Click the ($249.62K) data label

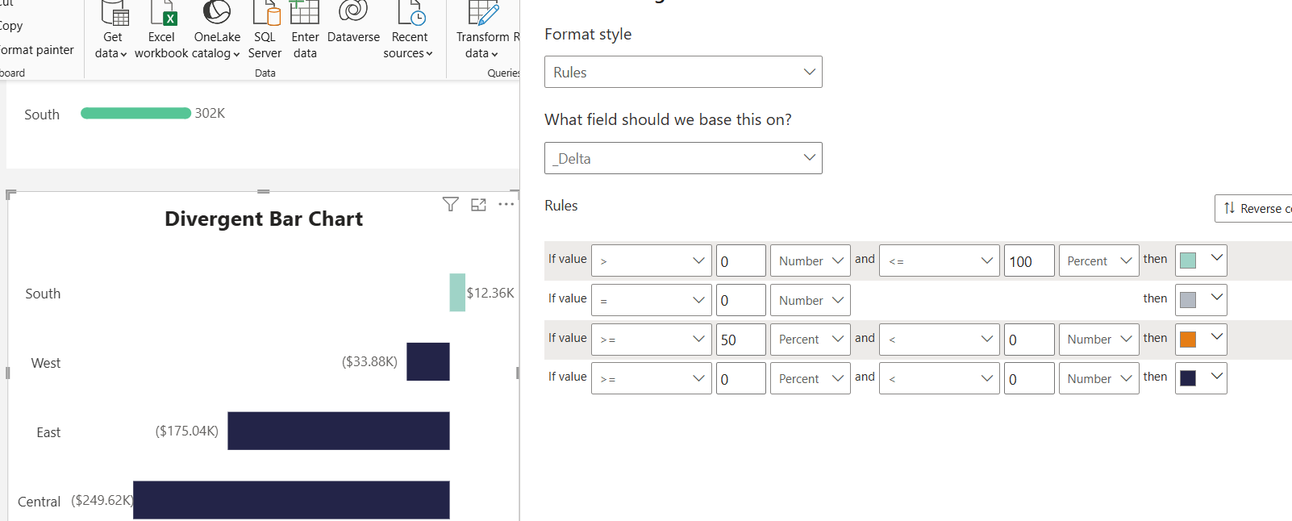pyautogui.click(x=102, y=500)
